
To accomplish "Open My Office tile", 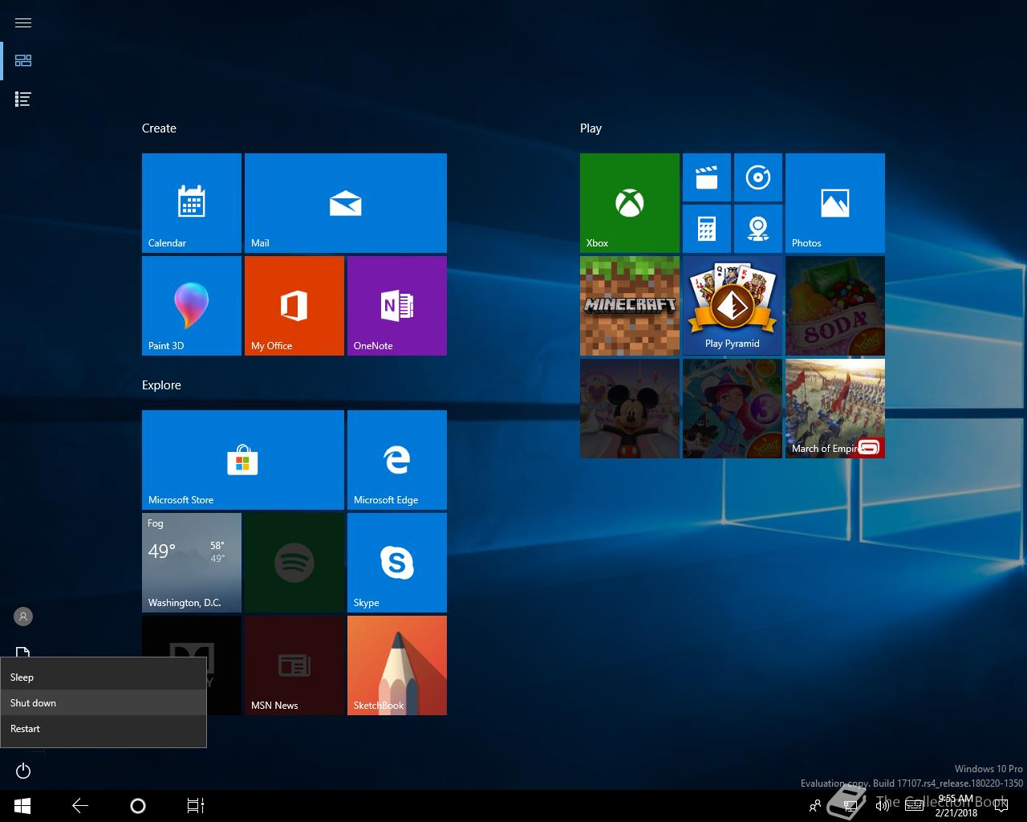I will point(294,306).
